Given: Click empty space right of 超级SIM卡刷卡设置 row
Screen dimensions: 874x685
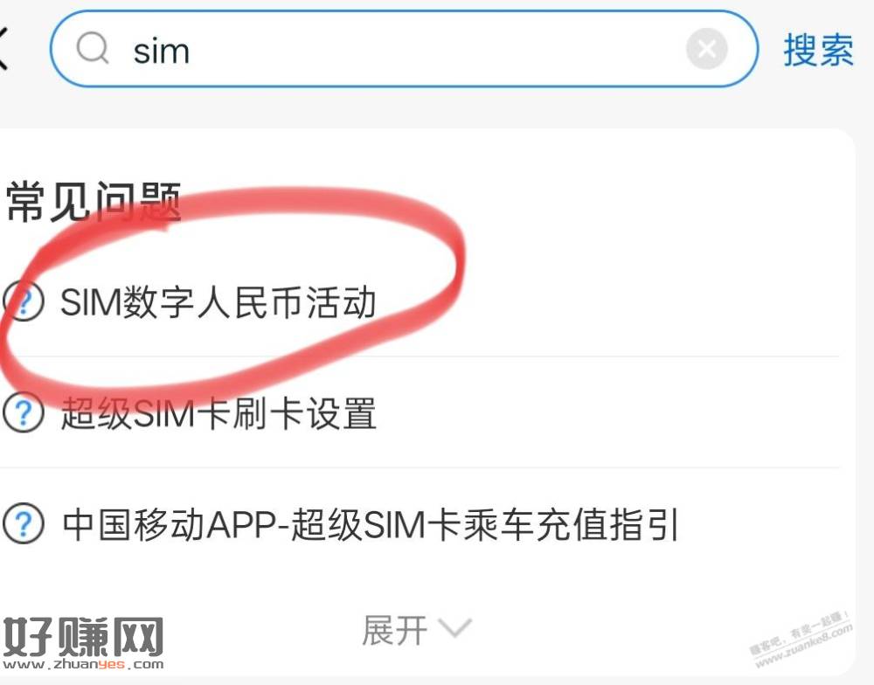Looking at the screenshot, I should [607, 413].
